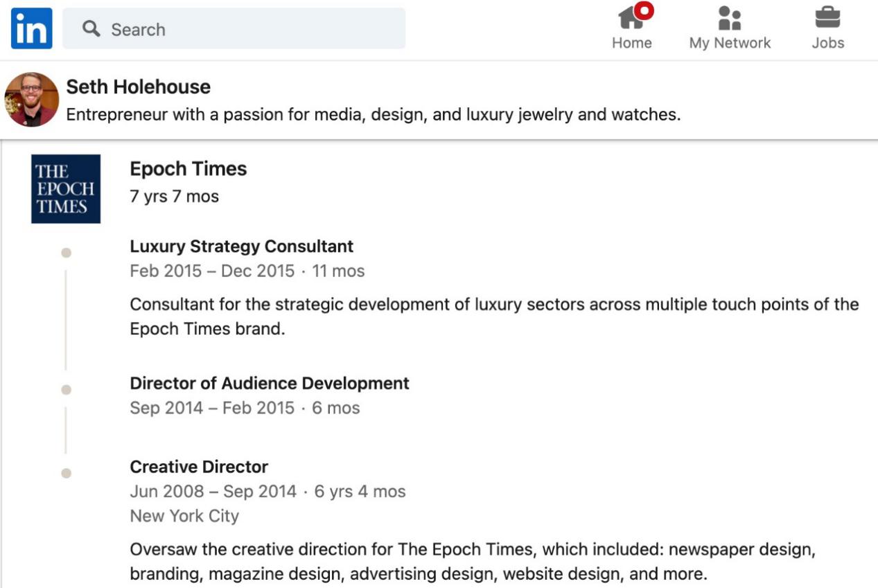Image resolution: width=878 pixels, height=588 pixels.
Task: Click the 'Entrepreneur with a passion' headline
Action: click(374, 114)
